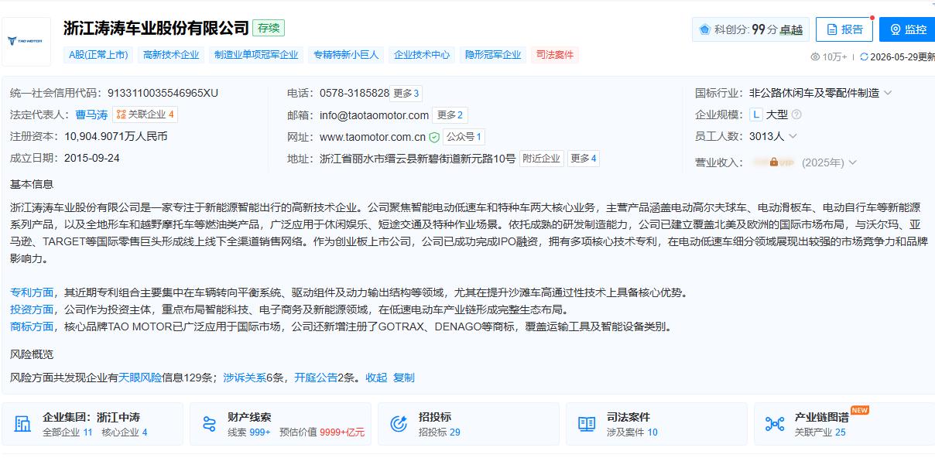Image resolution: width=935 pixels, height=458 pixels.
Task: Open legal representative 曹马涛 link
Action: [x=91, y=114]
